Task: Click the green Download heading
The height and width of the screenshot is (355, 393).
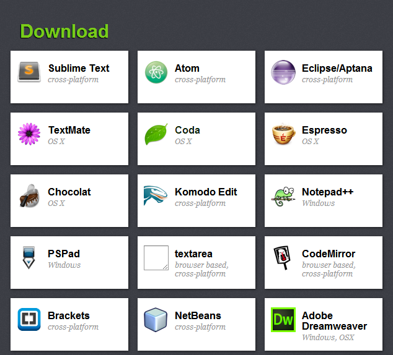Action: 64,32
